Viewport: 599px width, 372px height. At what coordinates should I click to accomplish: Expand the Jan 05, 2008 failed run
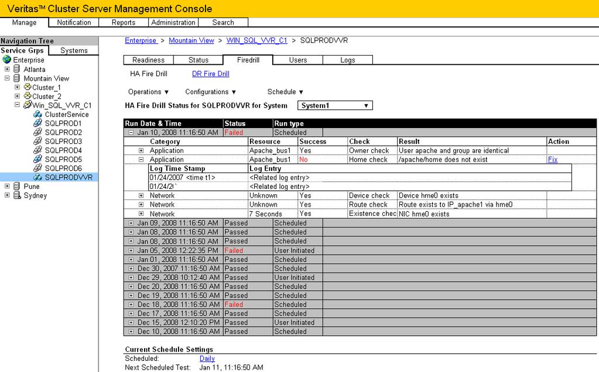[131, 251]
